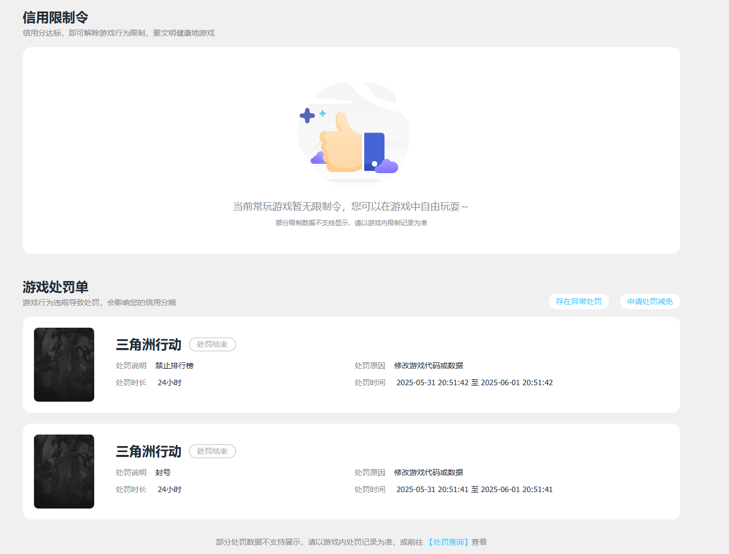Click the 信用限制令 heading
This screenshot has width=729, height=554.
(x=55, y=18)
